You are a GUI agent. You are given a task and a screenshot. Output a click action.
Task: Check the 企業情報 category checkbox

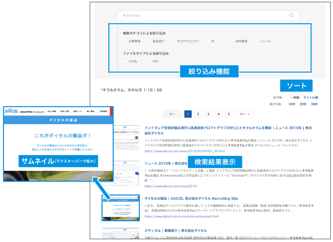click(x=125, y=41)
